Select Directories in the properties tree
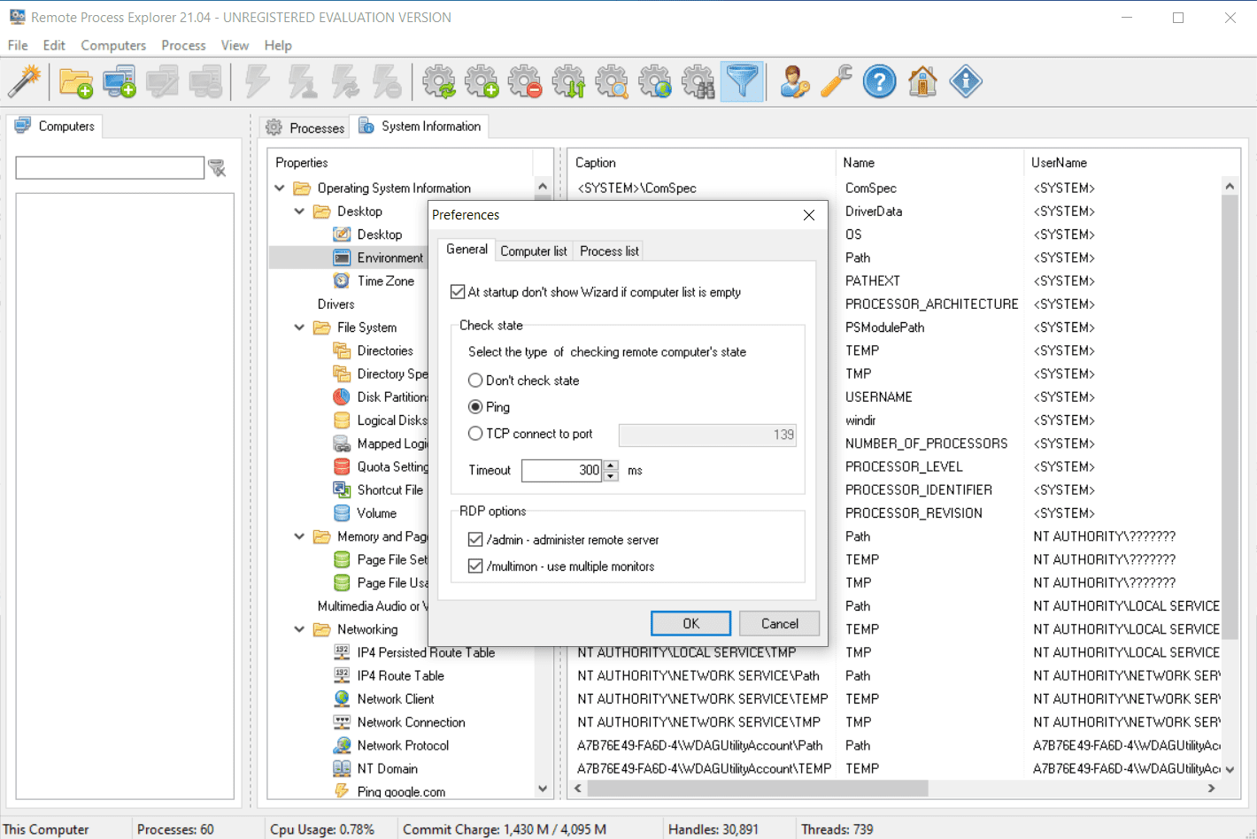The height and width of the screenshot is (839, 1257). pyautogui.click(x=385, y=350)
